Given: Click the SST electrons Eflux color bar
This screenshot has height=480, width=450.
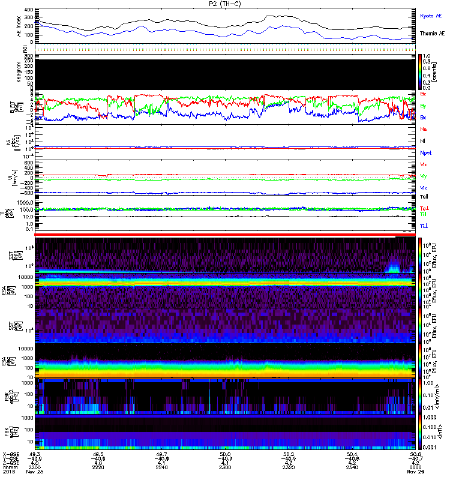Looking at the screenshot, I should click(x=420, y=326).
